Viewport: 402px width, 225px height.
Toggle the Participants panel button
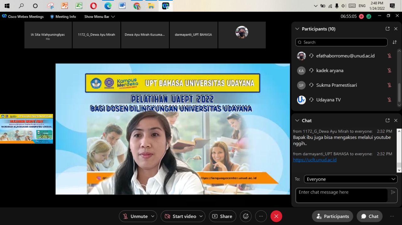click(333, 216)
